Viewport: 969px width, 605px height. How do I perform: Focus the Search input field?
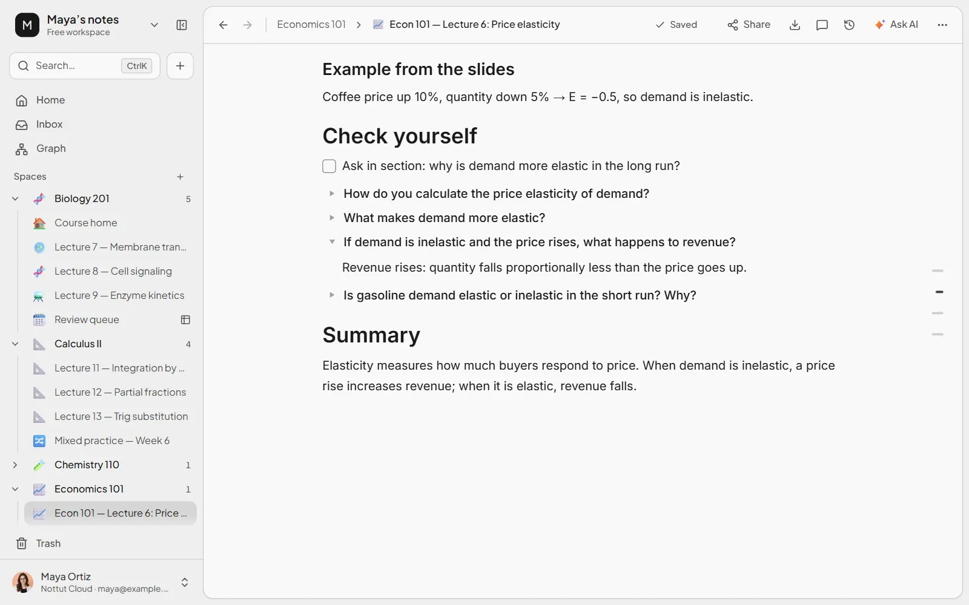pos(85,66)
